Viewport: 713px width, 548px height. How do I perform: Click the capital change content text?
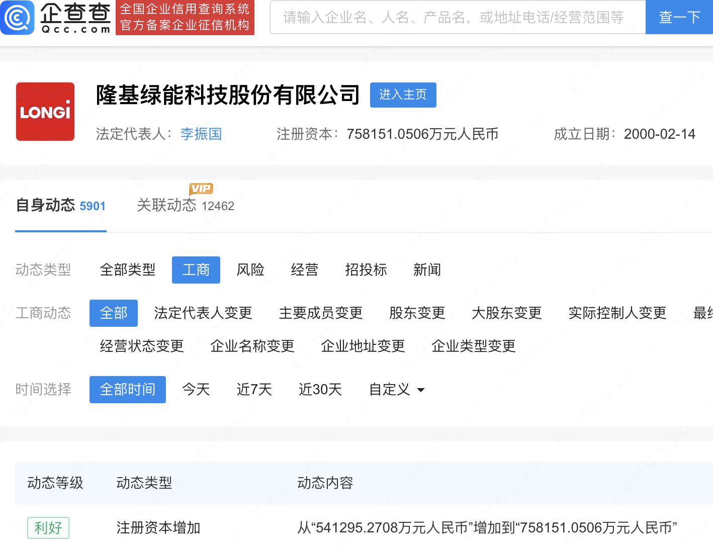[x=487, y=528]
